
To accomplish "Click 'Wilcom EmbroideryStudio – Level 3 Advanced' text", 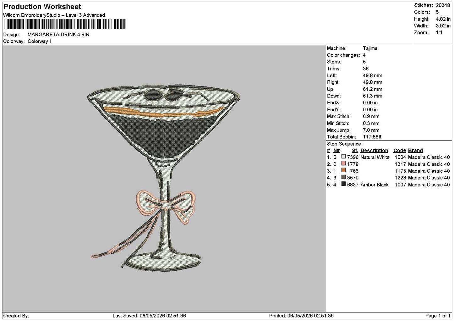I will click(x=54, y=15).
